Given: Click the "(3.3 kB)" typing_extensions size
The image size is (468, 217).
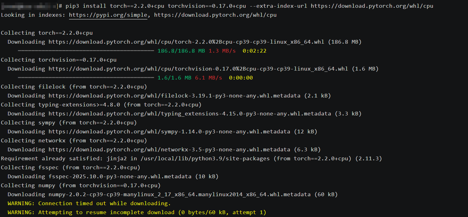Looking at the screenshot, I should (348, 113).
